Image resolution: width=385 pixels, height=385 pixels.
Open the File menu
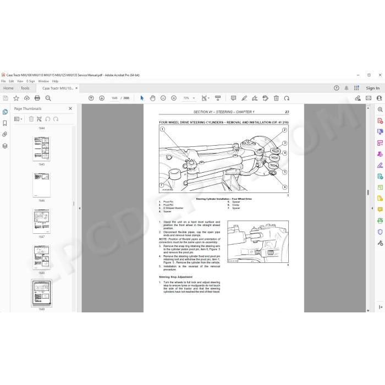tap(3, 81)
